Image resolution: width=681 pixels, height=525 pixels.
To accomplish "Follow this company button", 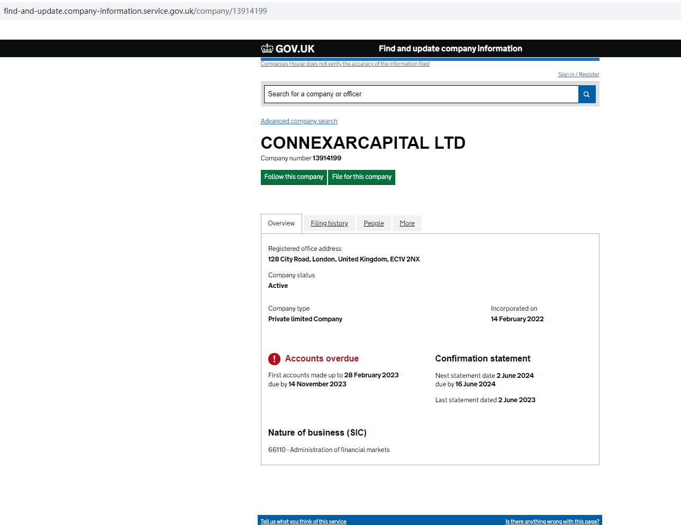I will pyautogui.click(x=294, y=177).
